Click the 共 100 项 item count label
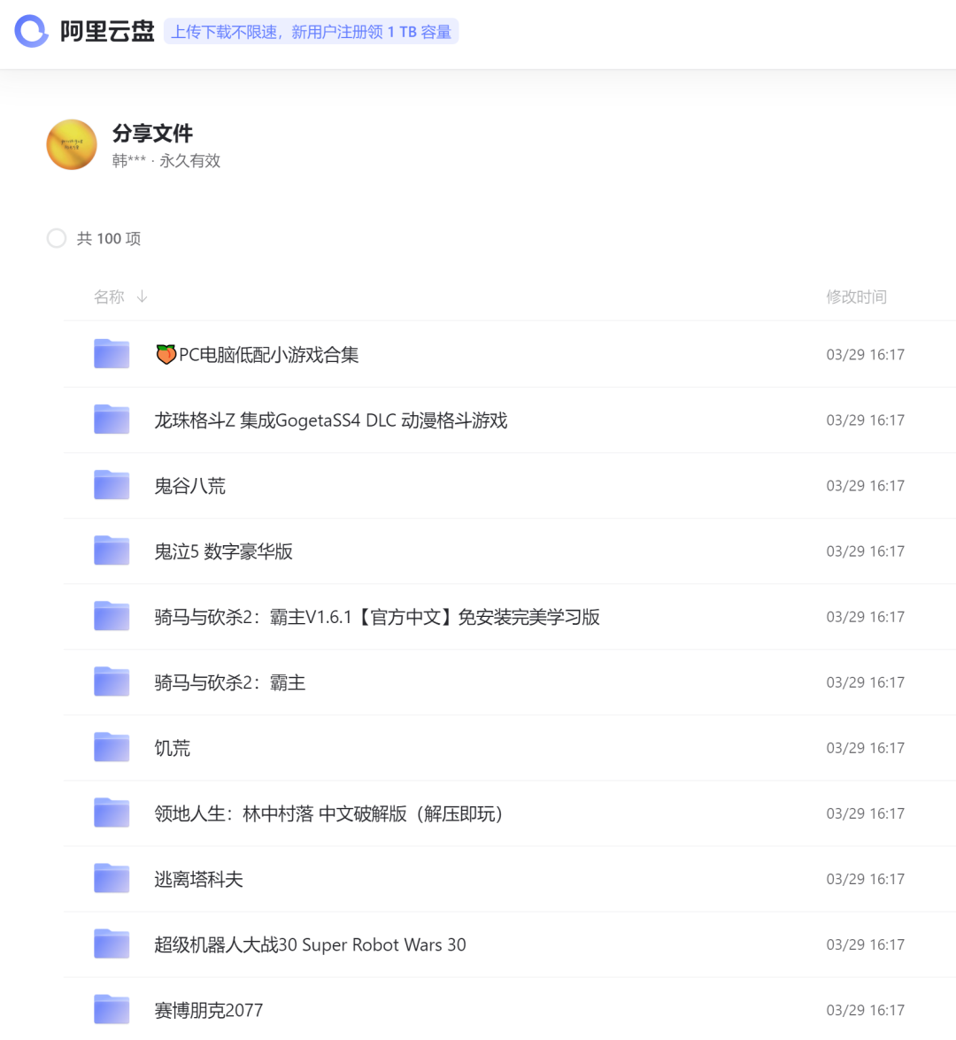 click(109, 239)
